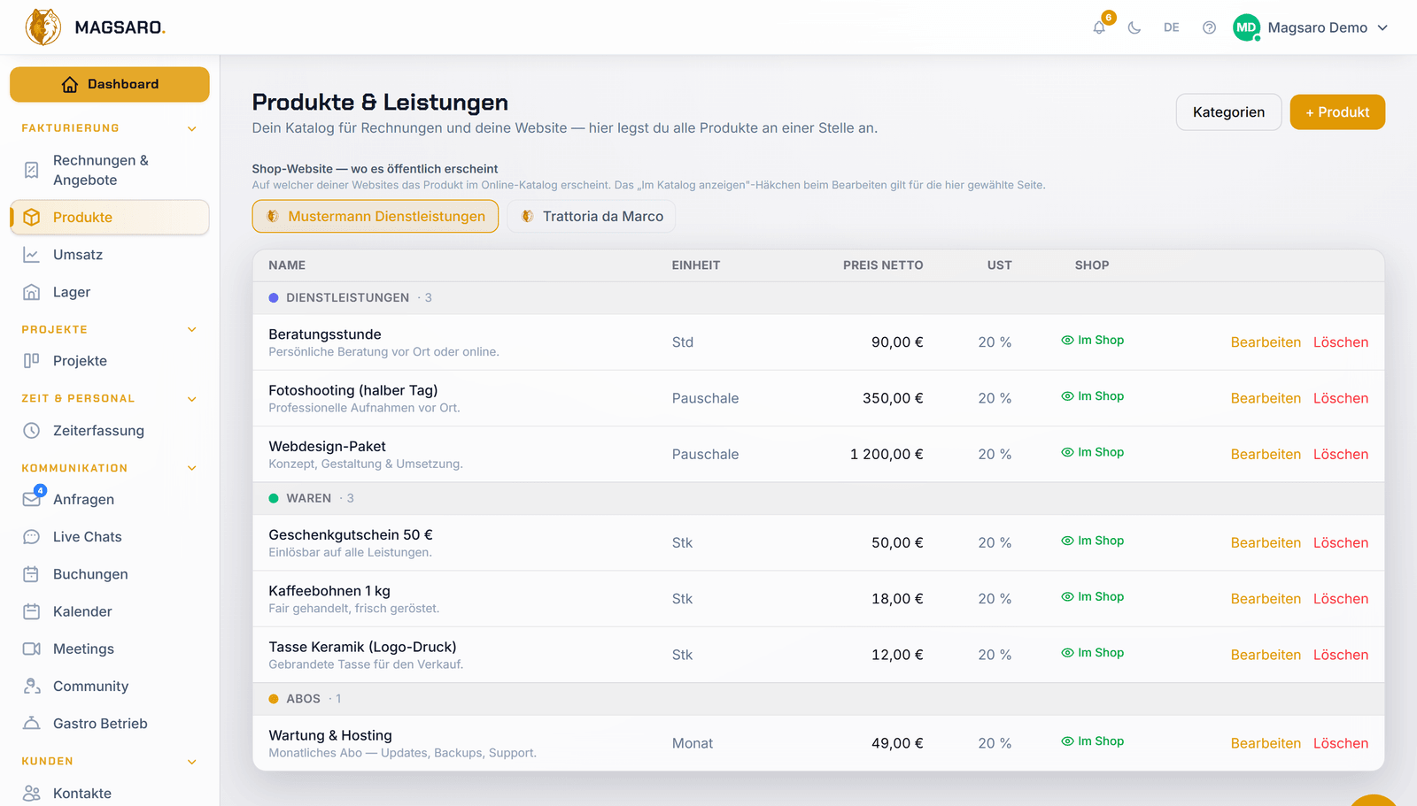This screenshot has height=806, width=1417.
Task: Click the Meetings video camera icon
Action: pos(32,649)
